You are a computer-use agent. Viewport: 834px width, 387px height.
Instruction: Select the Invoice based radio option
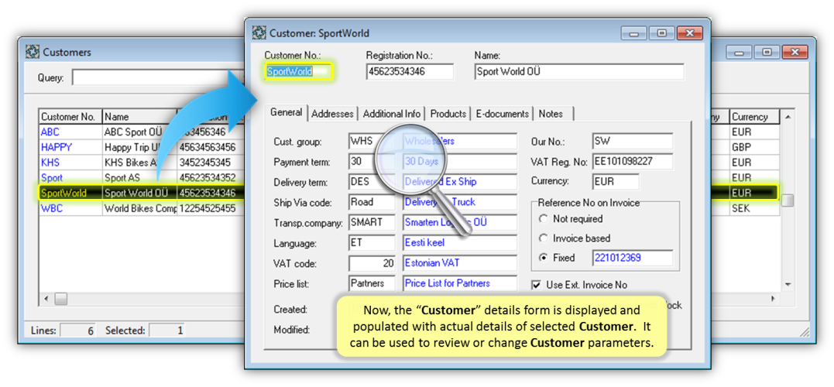tap(543, 238)
